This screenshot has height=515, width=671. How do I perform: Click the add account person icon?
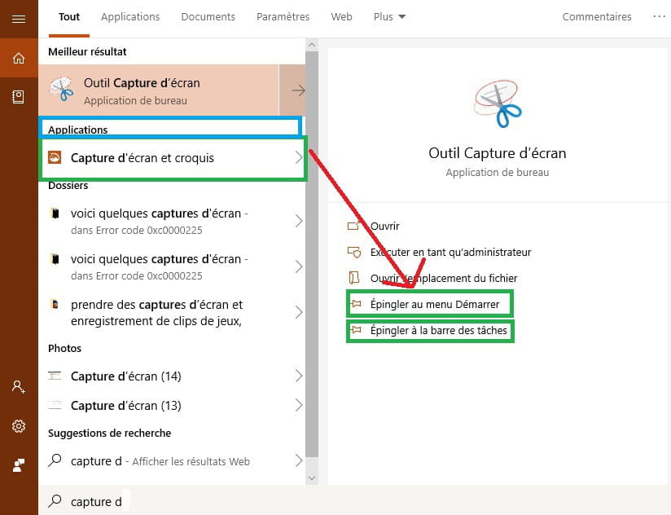click(19, 386)
